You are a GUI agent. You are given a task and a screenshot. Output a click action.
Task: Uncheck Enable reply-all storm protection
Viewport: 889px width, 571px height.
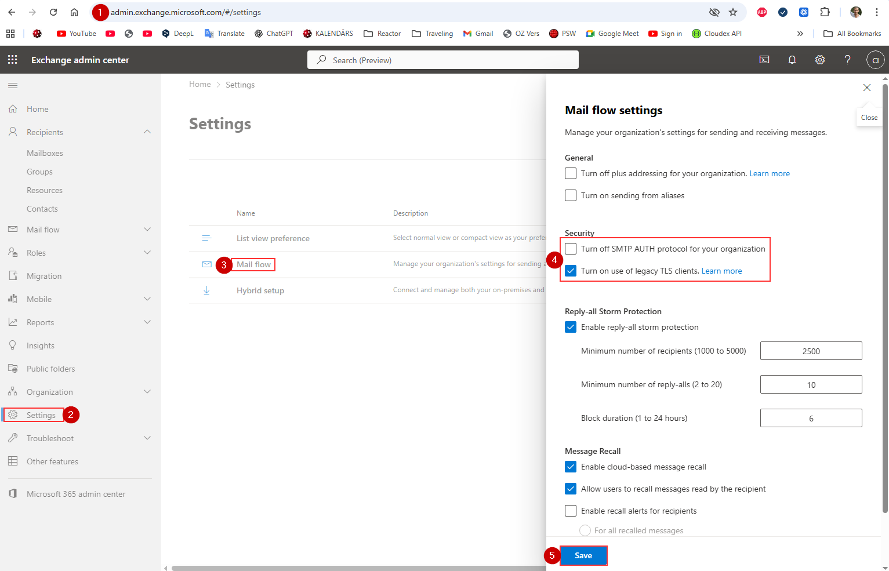(571, 327)
